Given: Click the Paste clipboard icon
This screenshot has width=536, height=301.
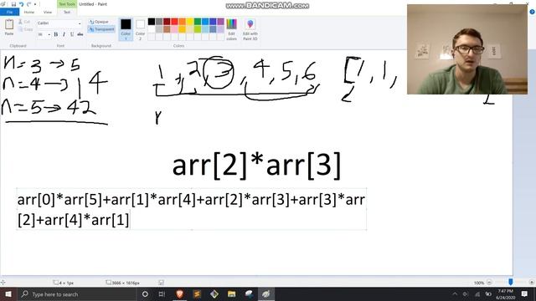Looking at the screenshot, I should point(9,25).
